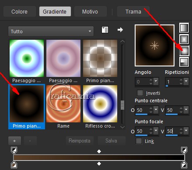Screen dimensions: 192x170
Task: Click the large gradient preview box
Action: coord(154,45)
